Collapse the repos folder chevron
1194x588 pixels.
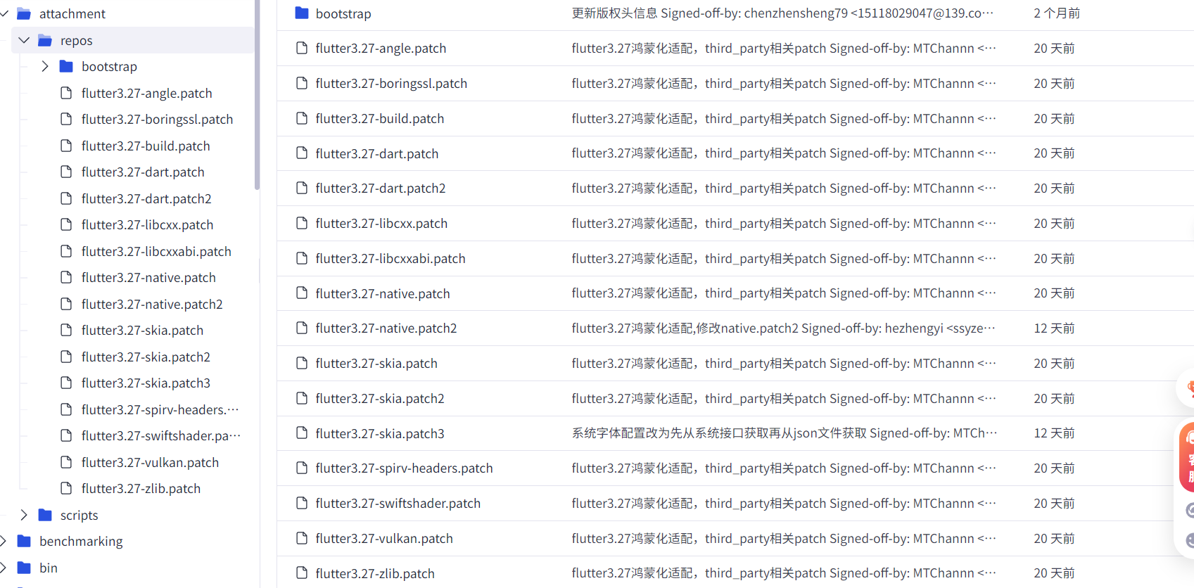[24, 40]
